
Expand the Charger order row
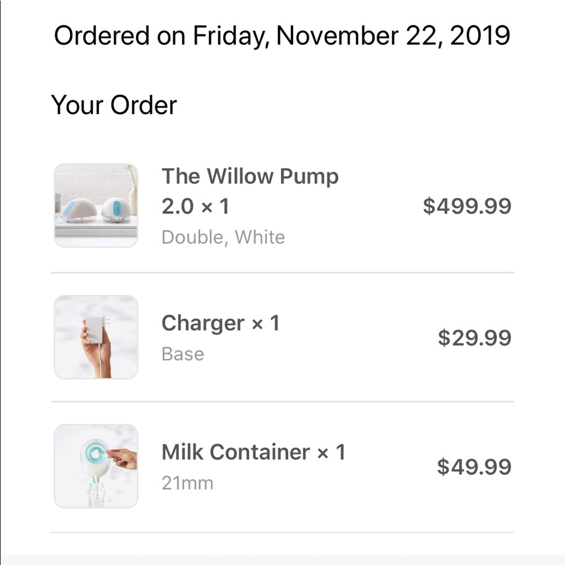282,337
